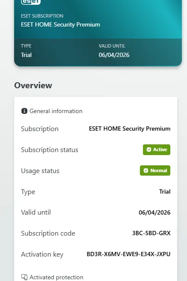The image size is (187, 281).
Task: Click the General information info icon
Action: pos(24,111)
